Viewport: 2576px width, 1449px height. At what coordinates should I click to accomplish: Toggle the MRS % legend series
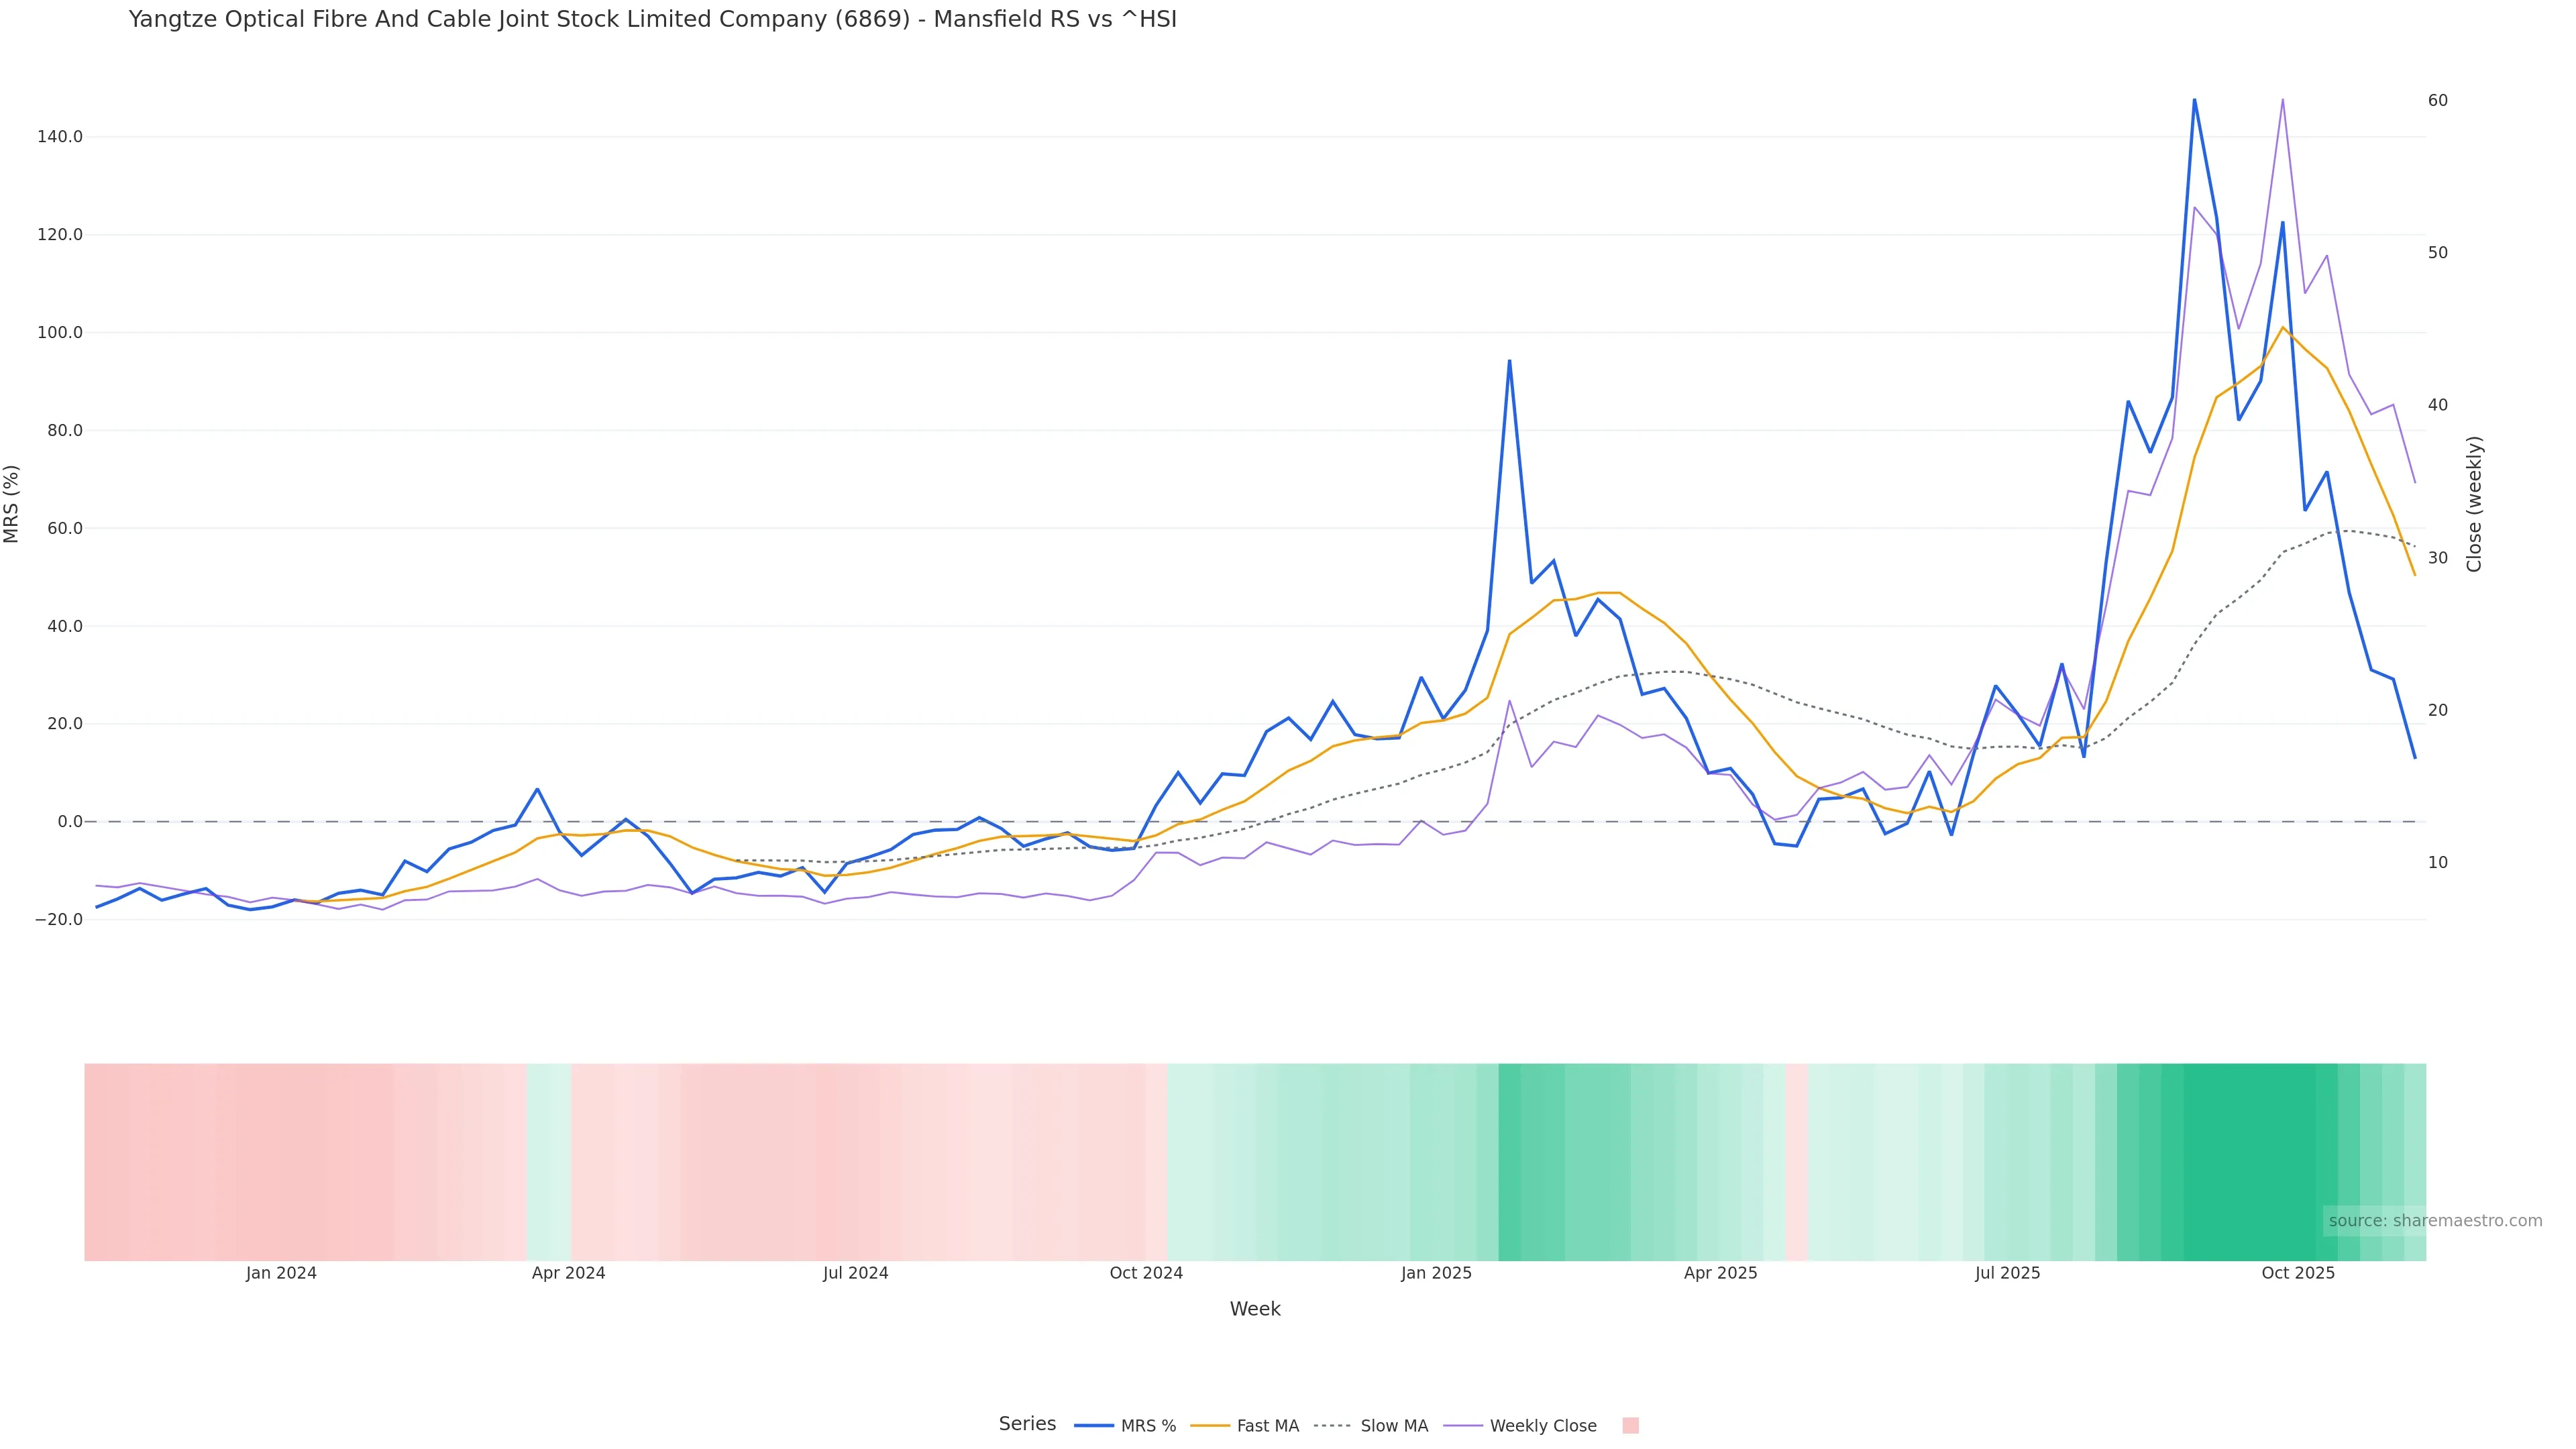tap(1147, 1426)
